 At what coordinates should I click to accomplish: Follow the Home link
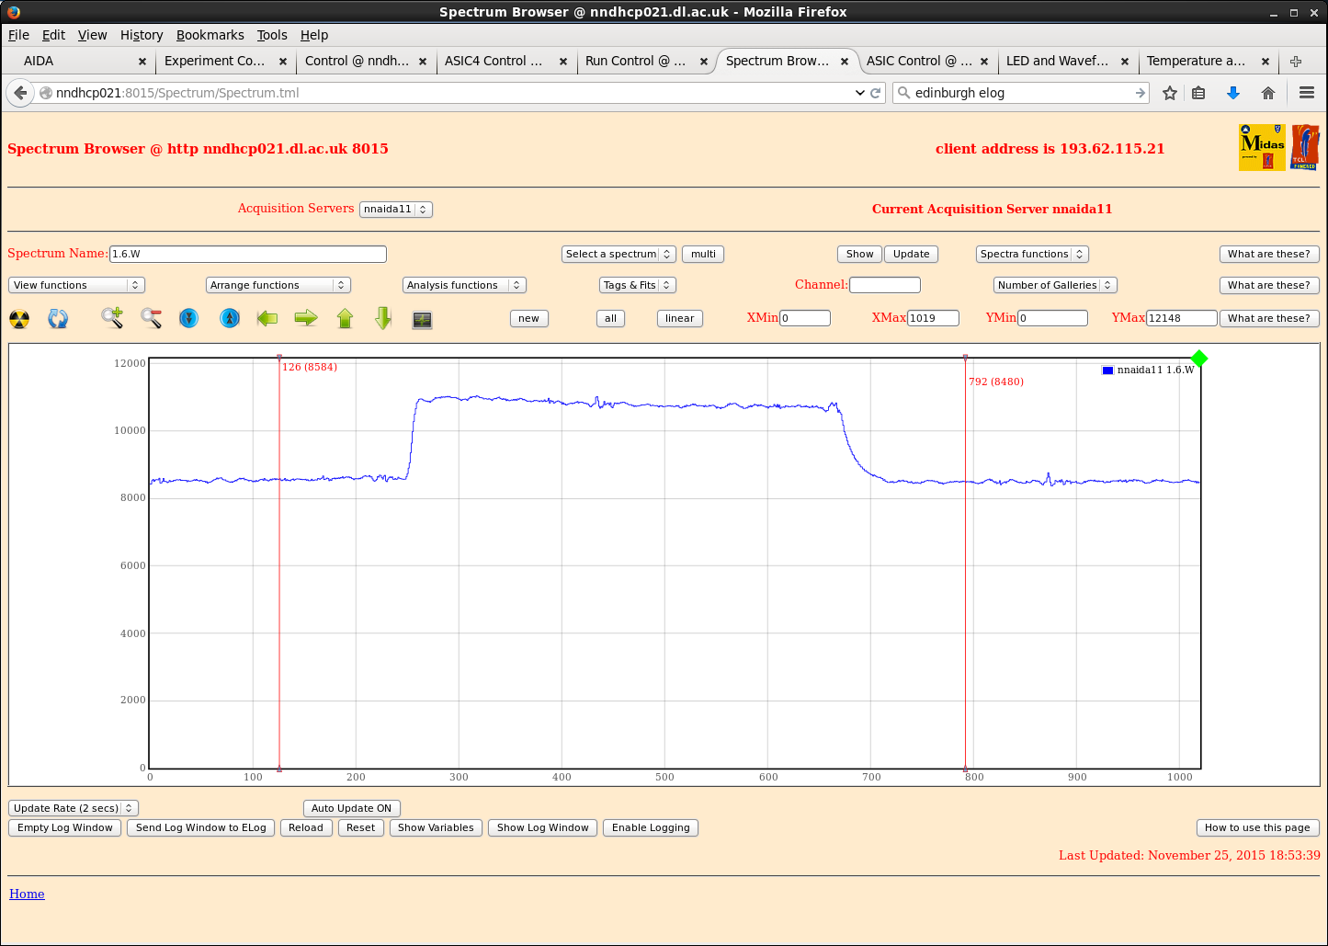point(27,894)
